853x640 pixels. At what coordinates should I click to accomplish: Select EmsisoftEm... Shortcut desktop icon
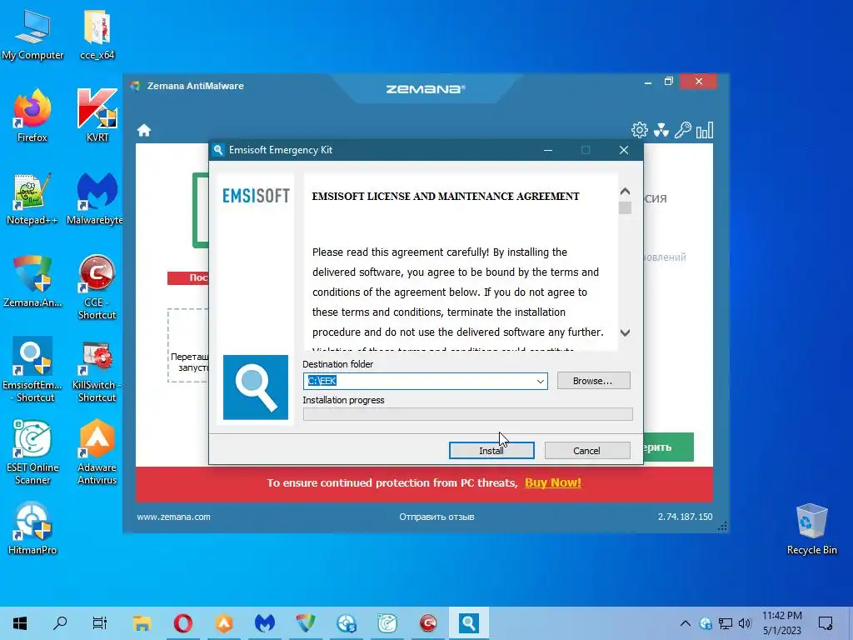pyautogui.click(x=32, y=370)
